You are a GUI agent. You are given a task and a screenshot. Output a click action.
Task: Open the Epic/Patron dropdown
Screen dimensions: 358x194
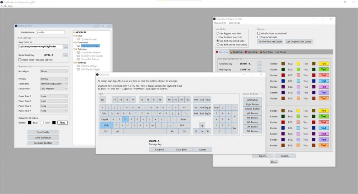(54, 88)
